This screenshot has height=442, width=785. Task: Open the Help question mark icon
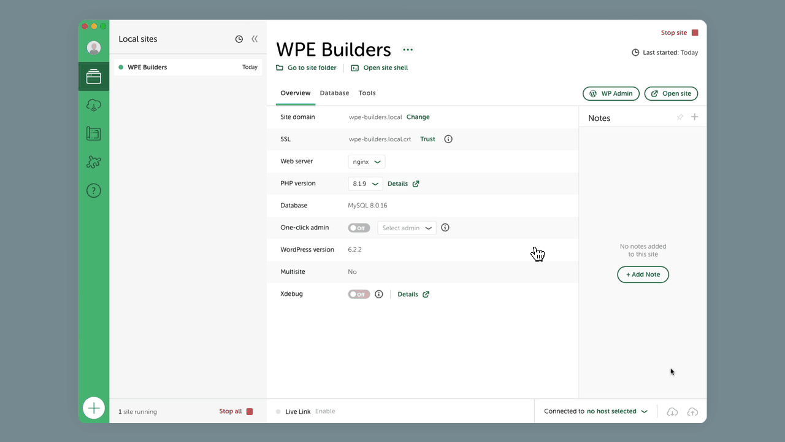point(94,191)
